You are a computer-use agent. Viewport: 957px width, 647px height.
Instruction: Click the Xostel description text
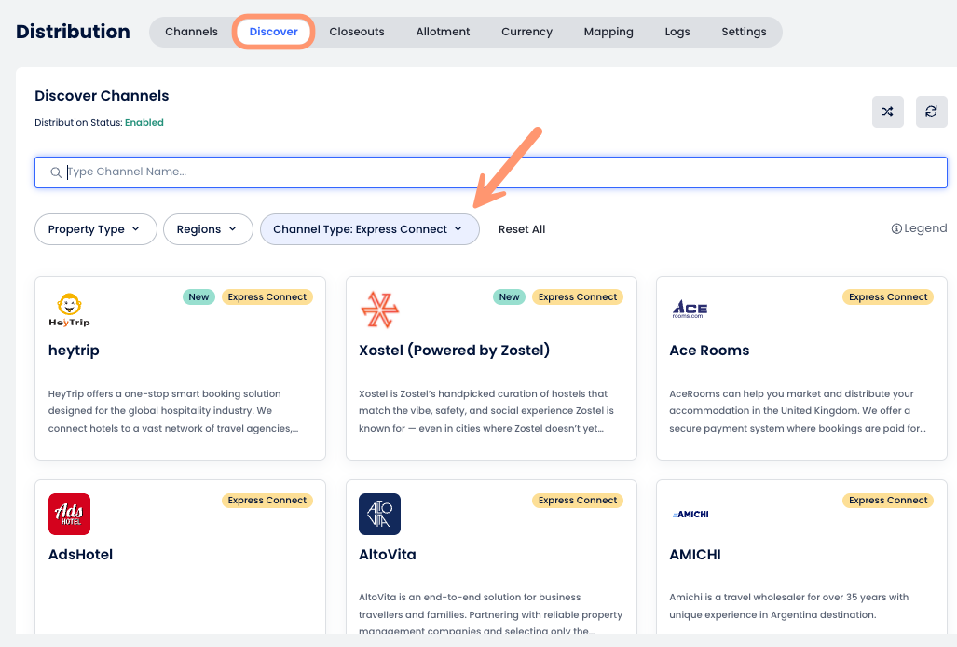486,411
